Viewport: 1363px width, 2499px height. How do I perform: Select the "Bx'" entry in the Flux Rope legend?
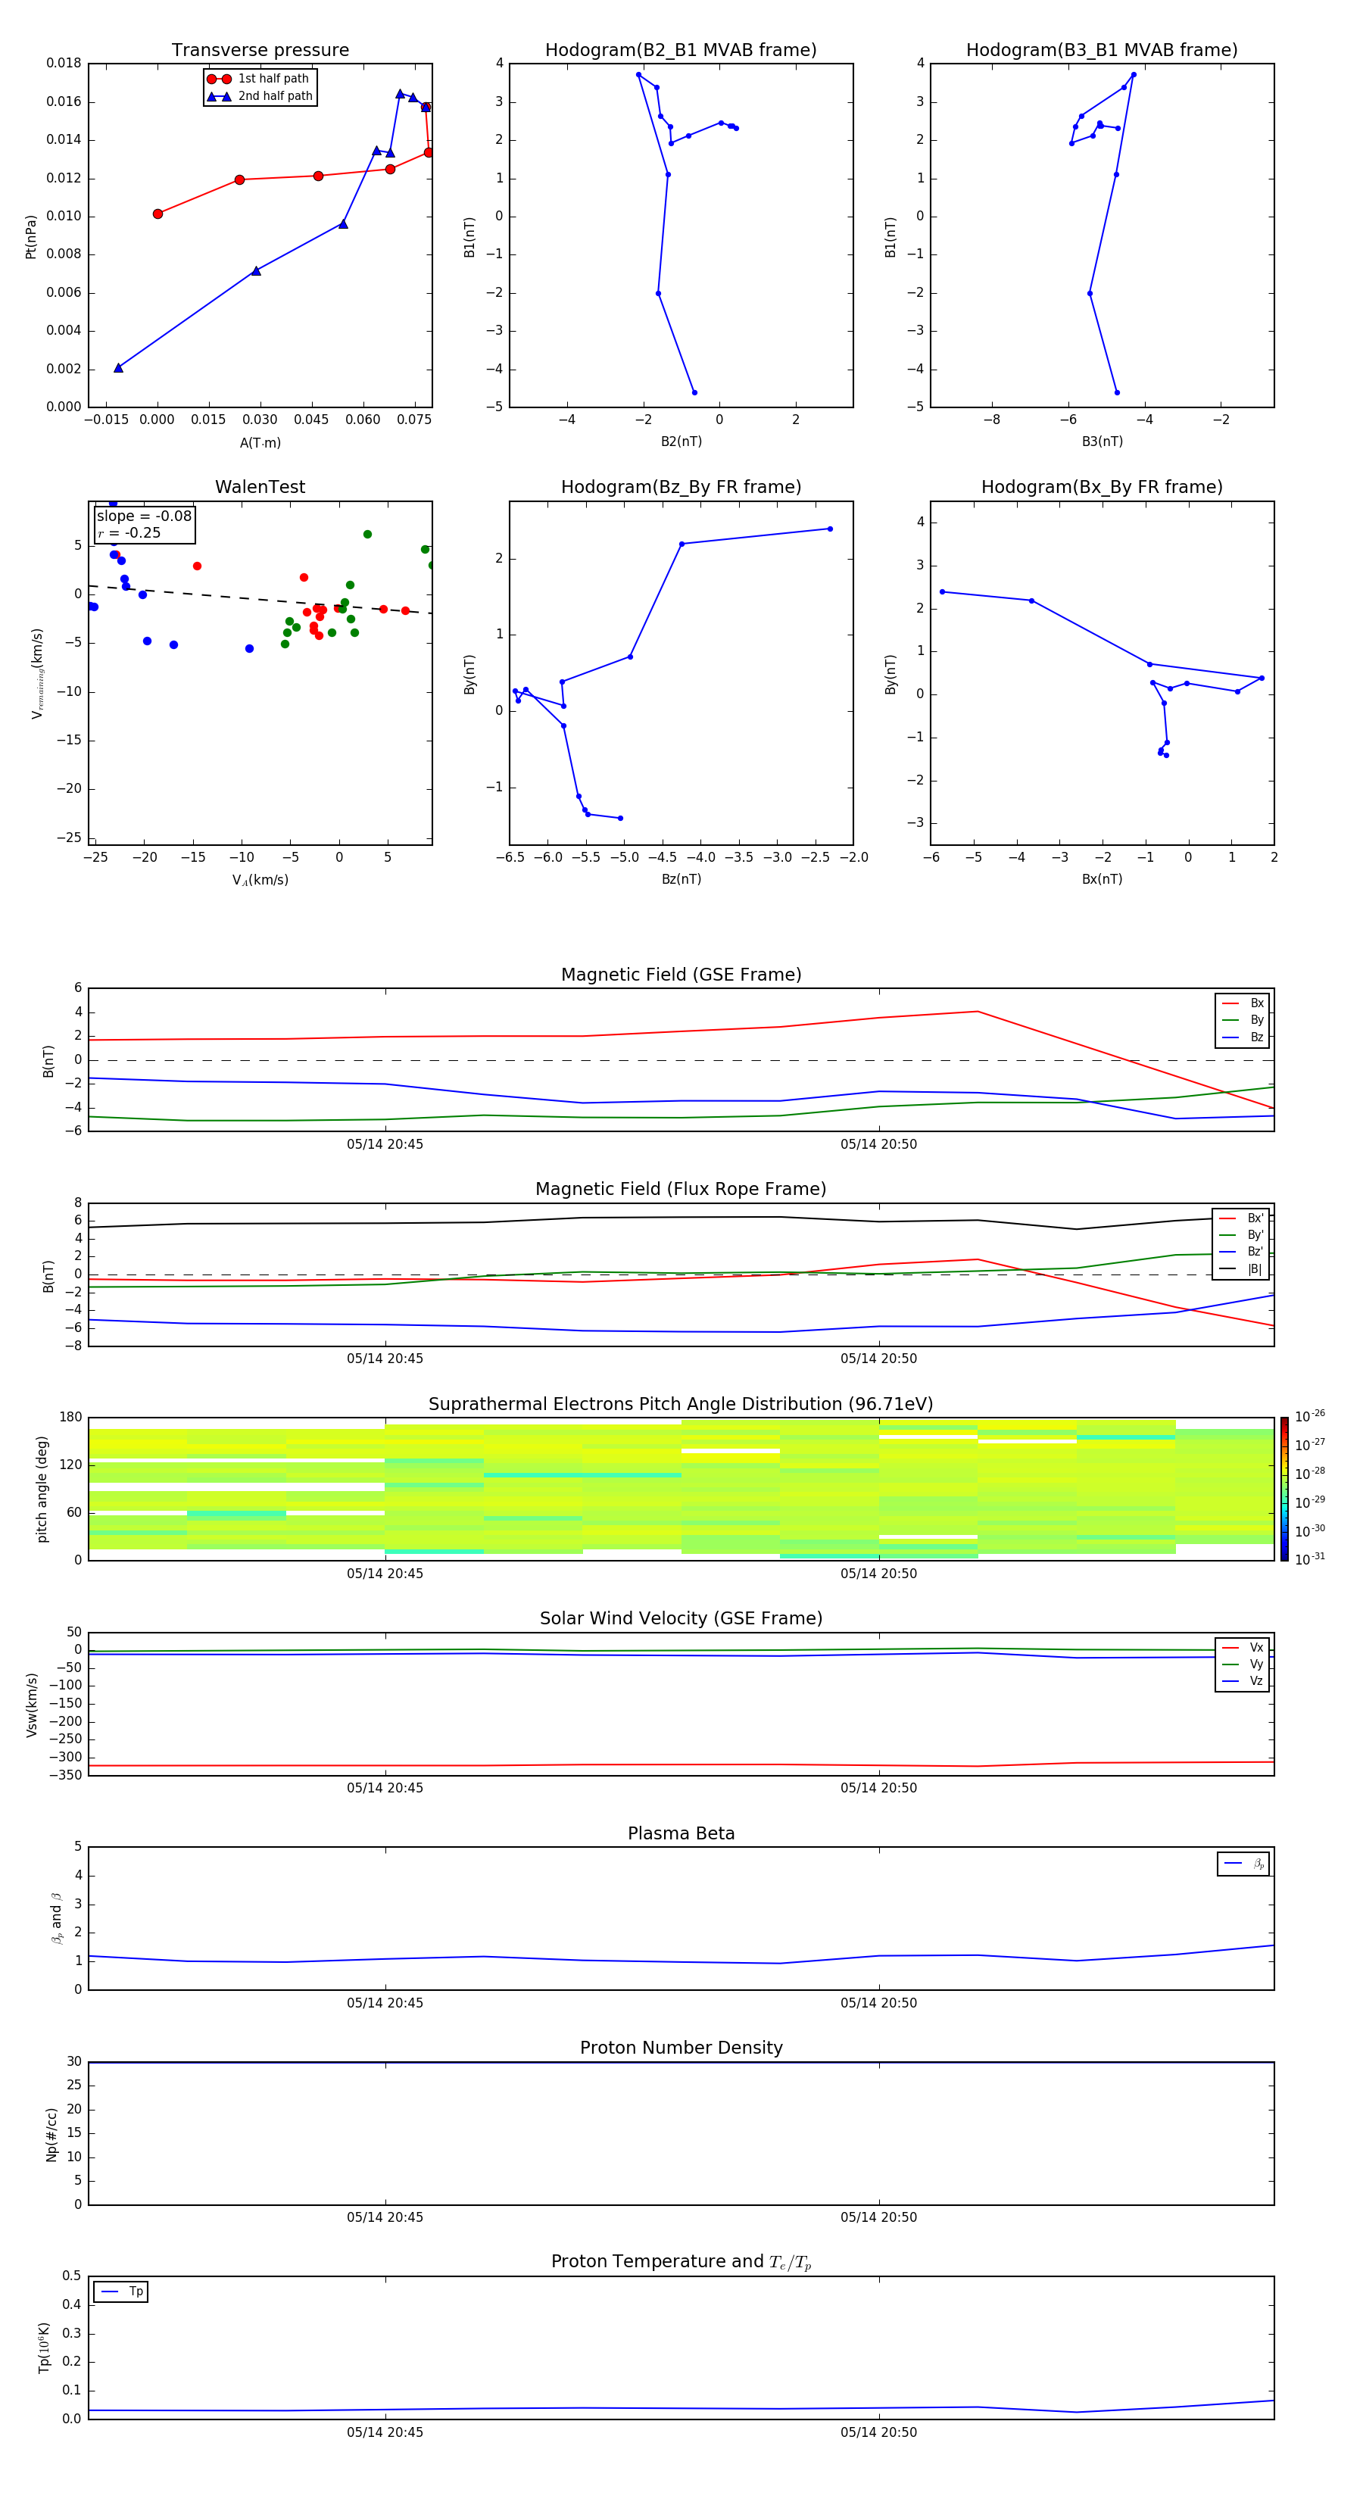[1241, 1218]
